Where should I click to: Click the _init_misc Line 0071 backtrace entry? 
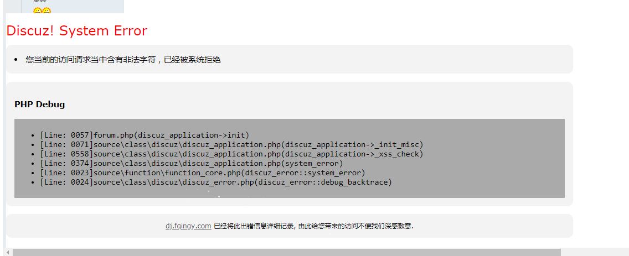(x=231, y=145)
